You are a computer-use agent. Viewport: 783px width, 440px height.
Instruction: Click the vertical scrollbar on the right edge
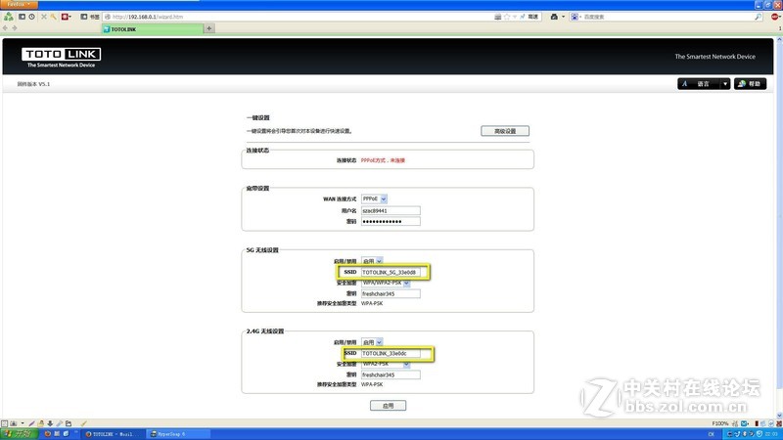point(780,227)
